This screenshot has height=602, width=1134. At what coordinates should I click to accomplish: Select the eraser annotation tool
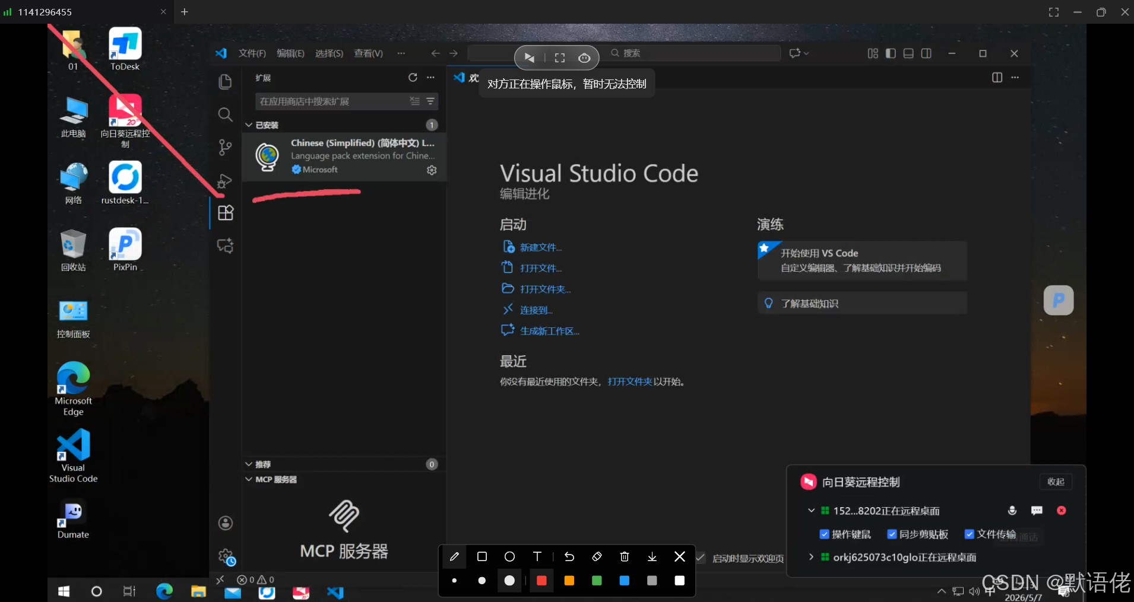597,556
